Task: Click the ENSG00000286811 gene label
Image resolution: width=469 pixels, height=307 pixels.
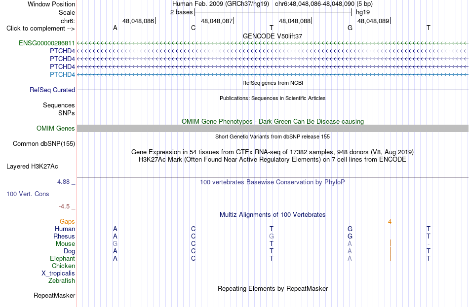Action: 47,43
